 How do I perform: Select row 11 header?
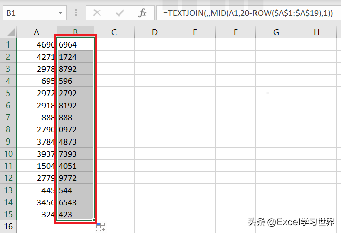(8, 166)
